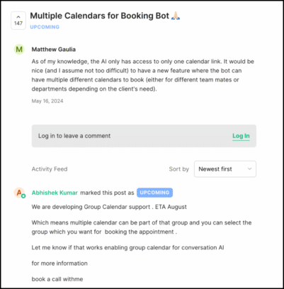Click the orange A avatar of Abhishek Kumar
Screen dimensions: 284x289
(19, 193)
